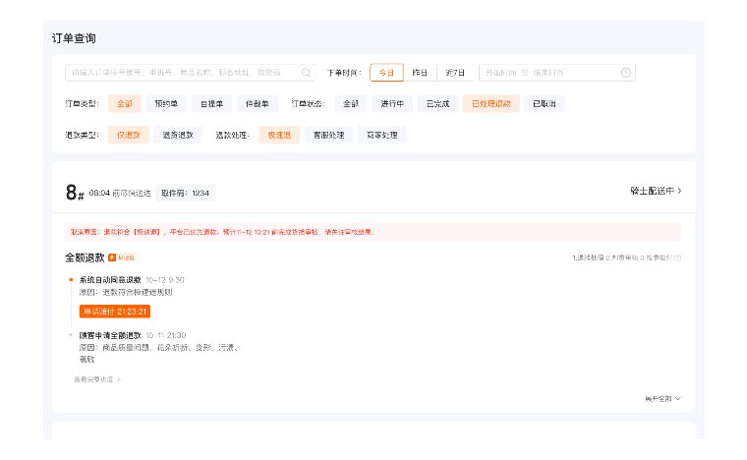The width and height of the screenshot is (747, 460).
Task: Select the fourth order type after 自提单
Action: [258, 103]
